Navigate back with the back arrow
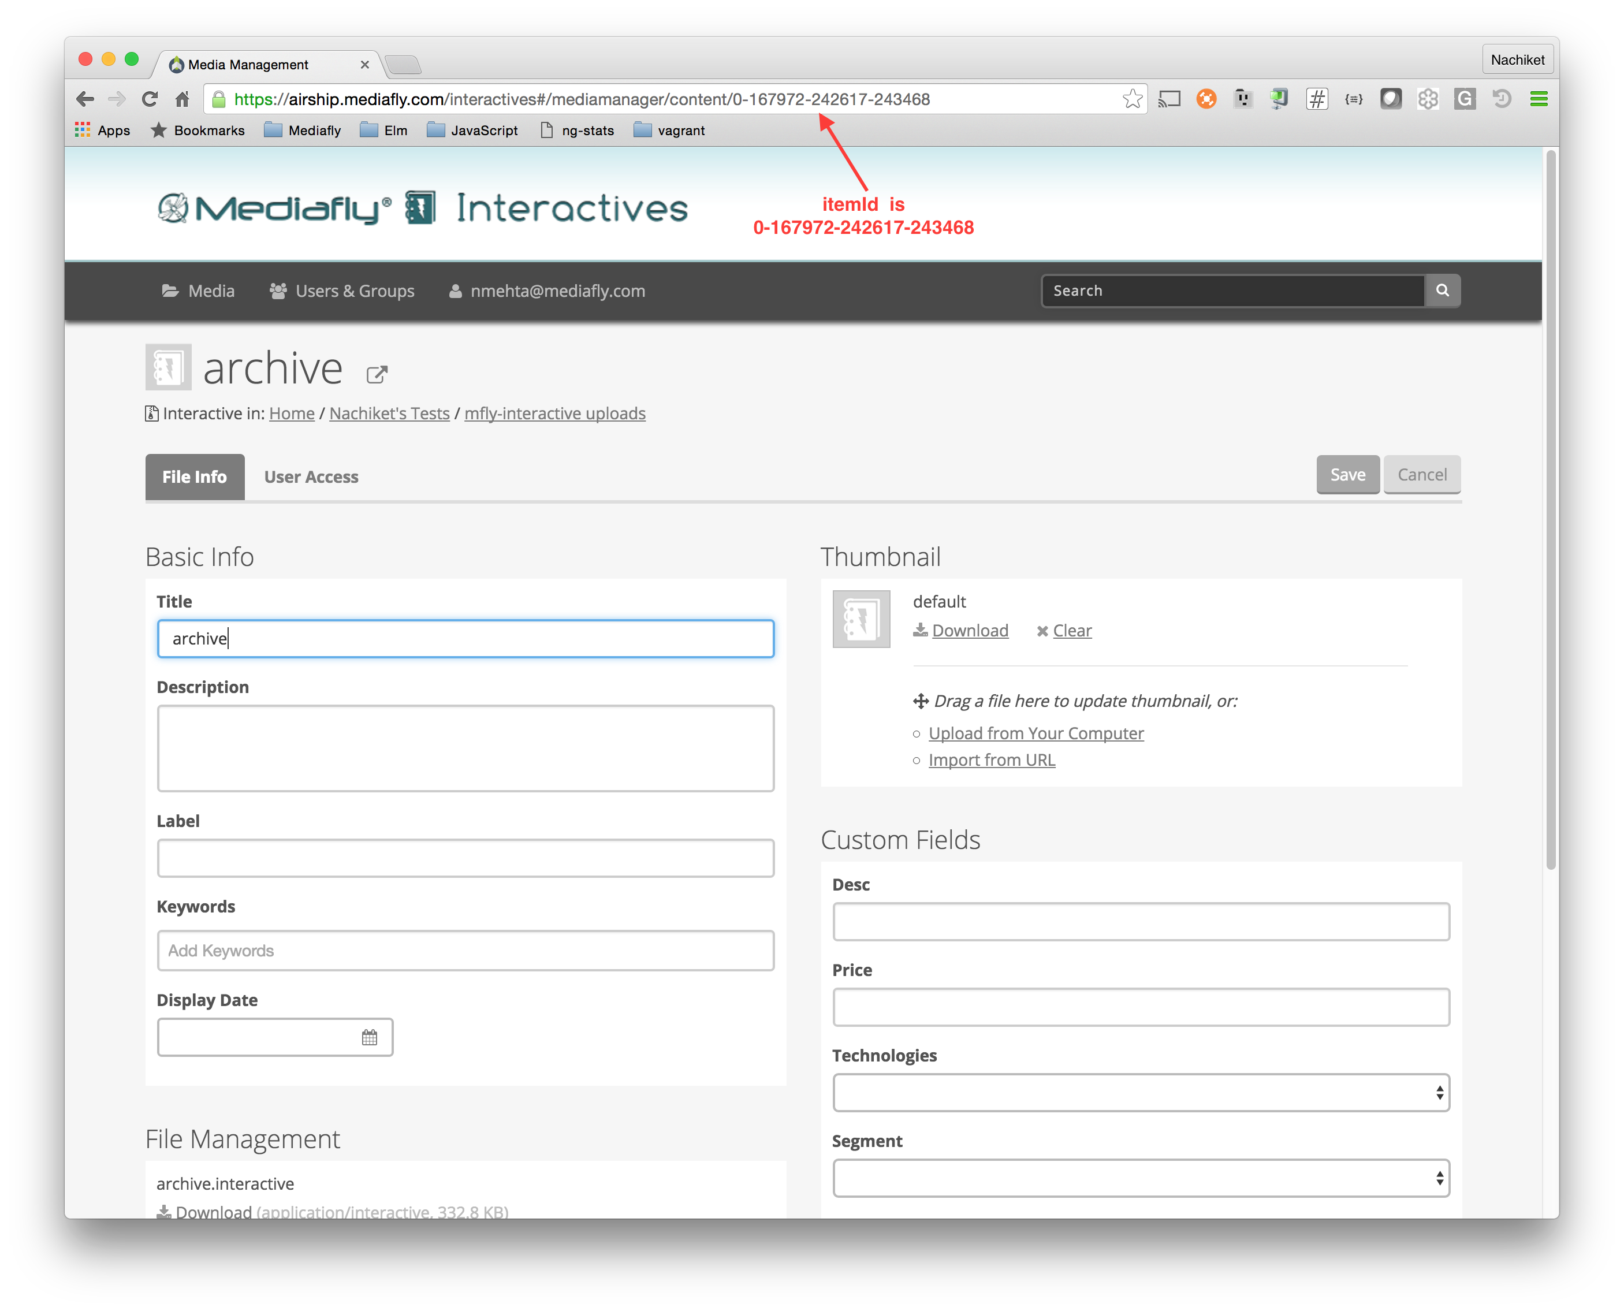Viewport: 1624px width, 1311px height. click(85, 99)
